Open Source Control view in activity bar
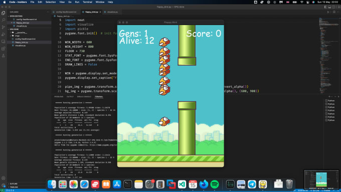The height and width of the screenshot is (192, 341). [4, 27]
